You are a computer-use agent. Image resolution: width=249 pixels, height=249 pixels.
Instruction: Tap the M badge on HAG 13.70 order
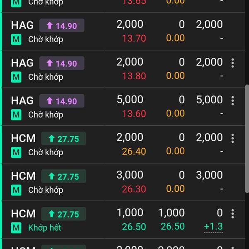(16, 39)
